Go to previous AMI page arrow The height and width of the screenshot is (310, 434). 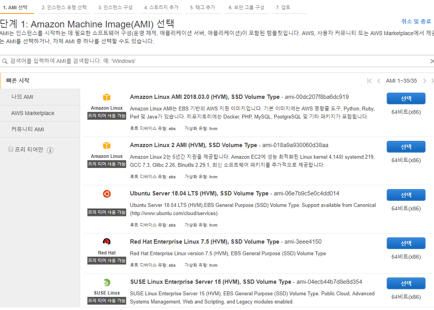(x=378, y=81)
